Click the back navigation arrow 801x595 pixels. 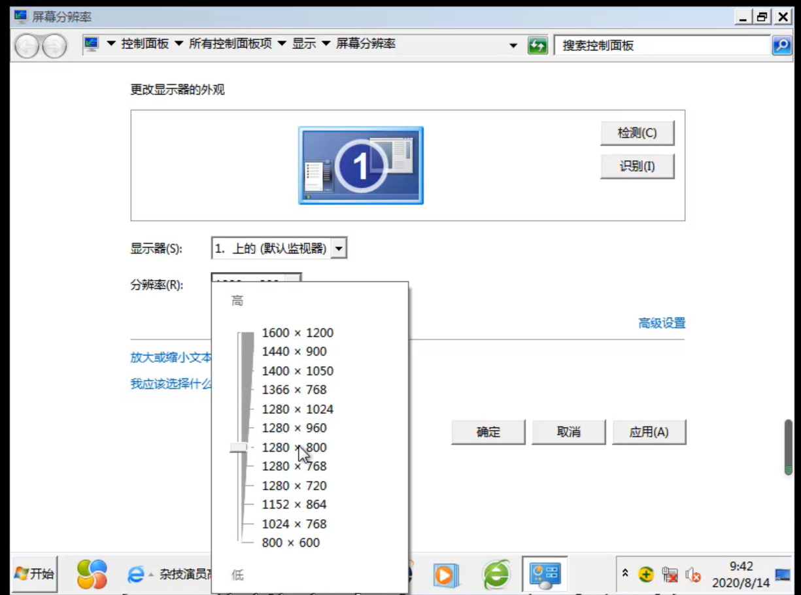pos(26,44)
